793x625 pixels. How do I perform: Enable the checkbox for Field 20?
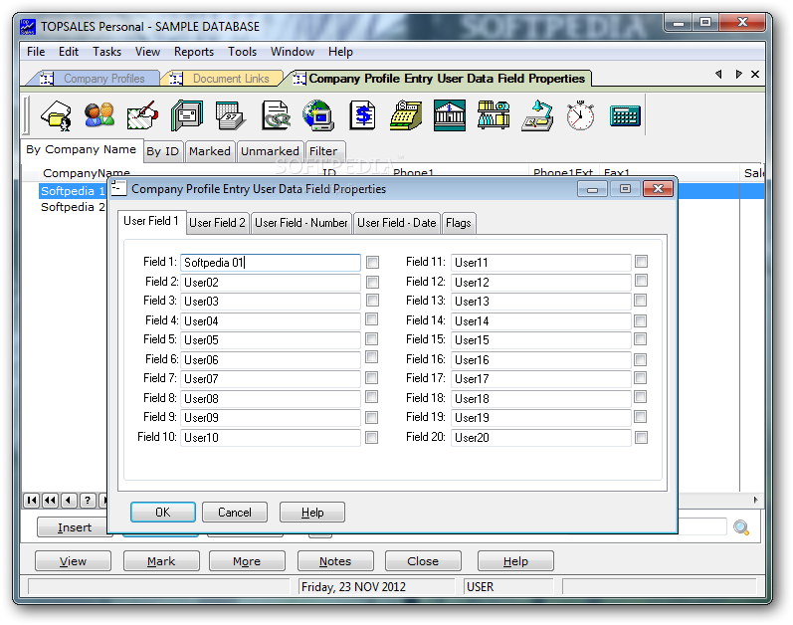(x=642, y=437)
